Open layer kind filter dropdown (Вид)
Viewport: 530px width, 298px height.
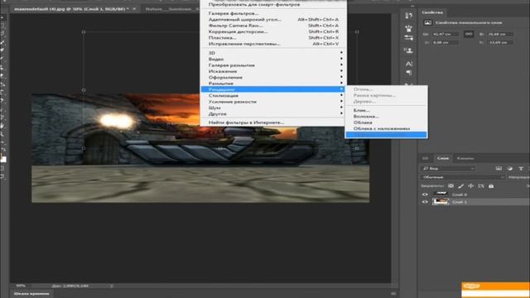click(x=448, y=168)
